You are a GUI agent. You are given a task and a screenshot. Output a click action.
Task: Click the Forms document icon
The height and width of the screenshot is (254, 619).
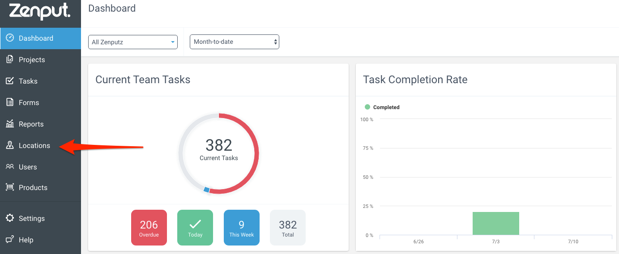pos(10,102)
